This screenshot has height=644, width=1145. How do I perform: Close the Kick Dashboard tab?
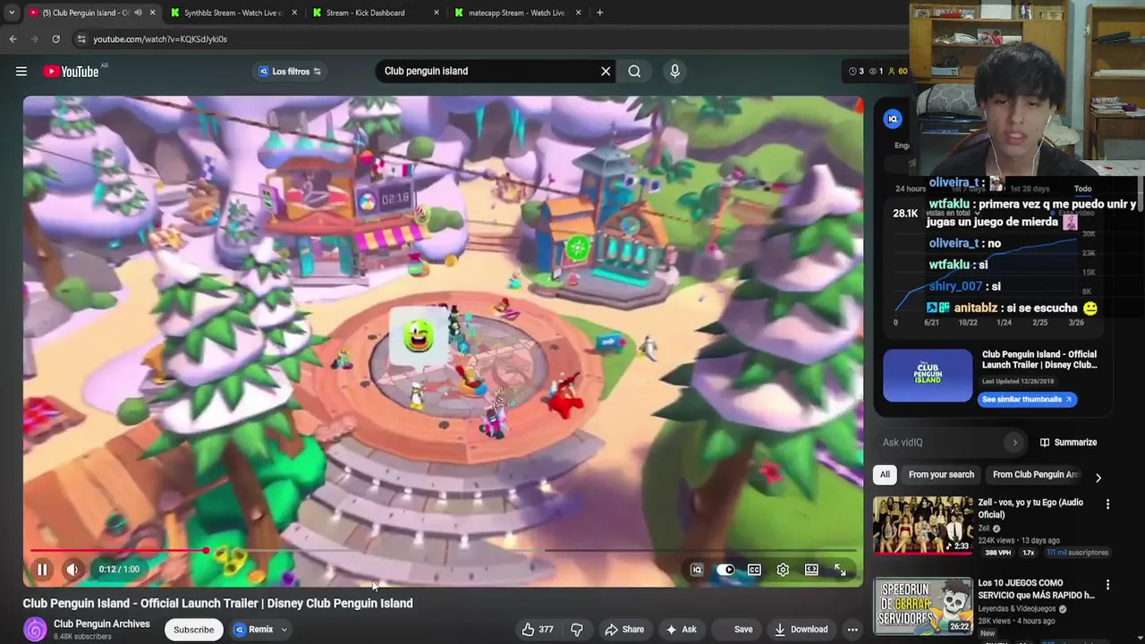[437, 13]
